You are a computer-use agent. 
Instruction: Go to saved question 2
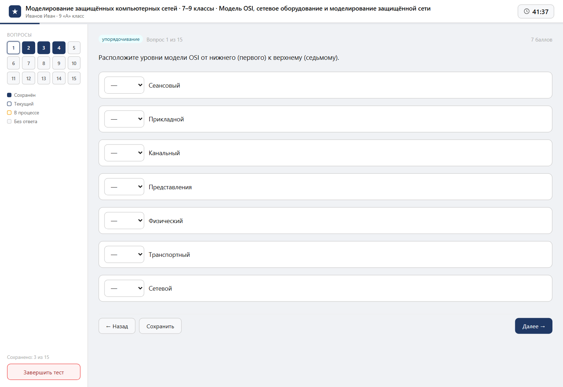pos(29,48)
